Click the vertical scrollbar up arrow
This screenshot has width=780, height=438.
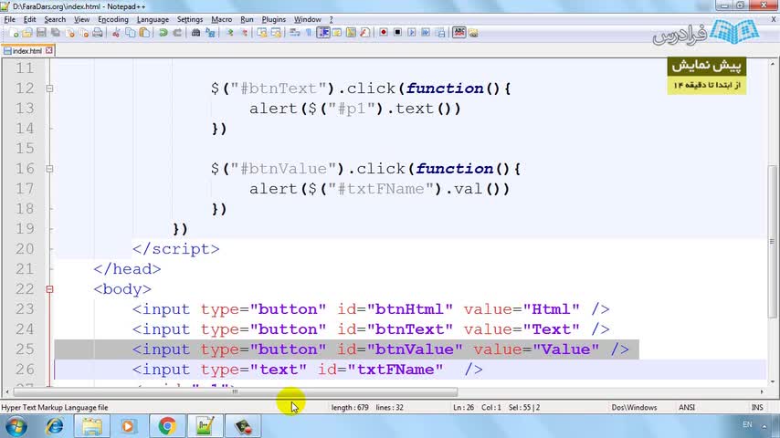[x=773, y=64]
